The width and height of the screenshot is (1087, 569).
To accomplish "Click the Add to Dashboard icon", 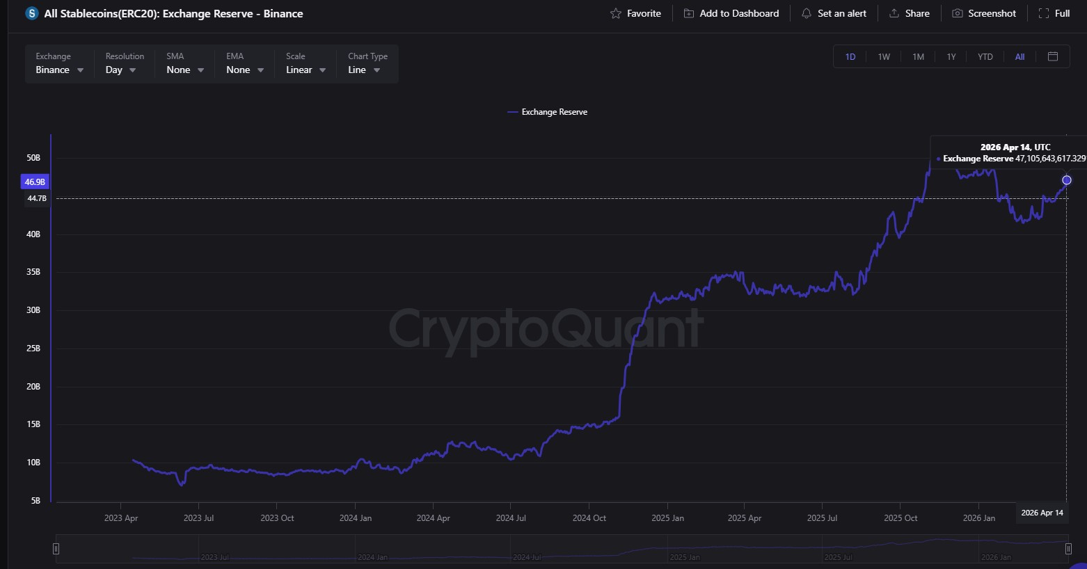I will [x=688, y=13].
